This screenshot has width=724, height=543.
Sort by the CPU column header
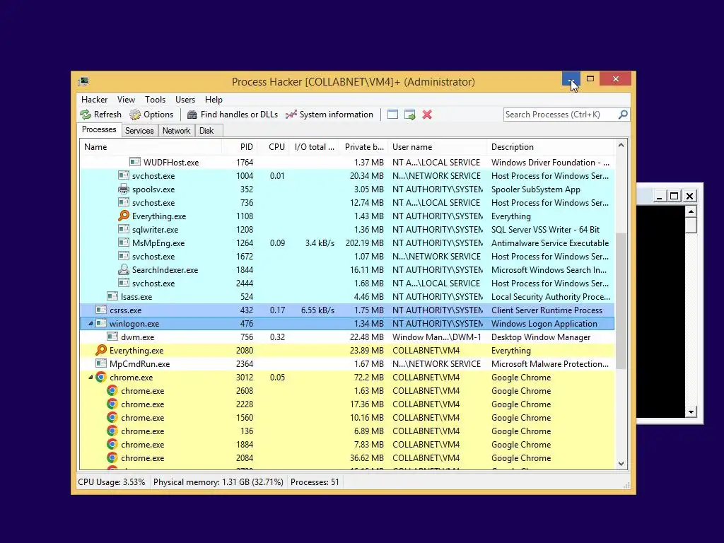[275, 147]
